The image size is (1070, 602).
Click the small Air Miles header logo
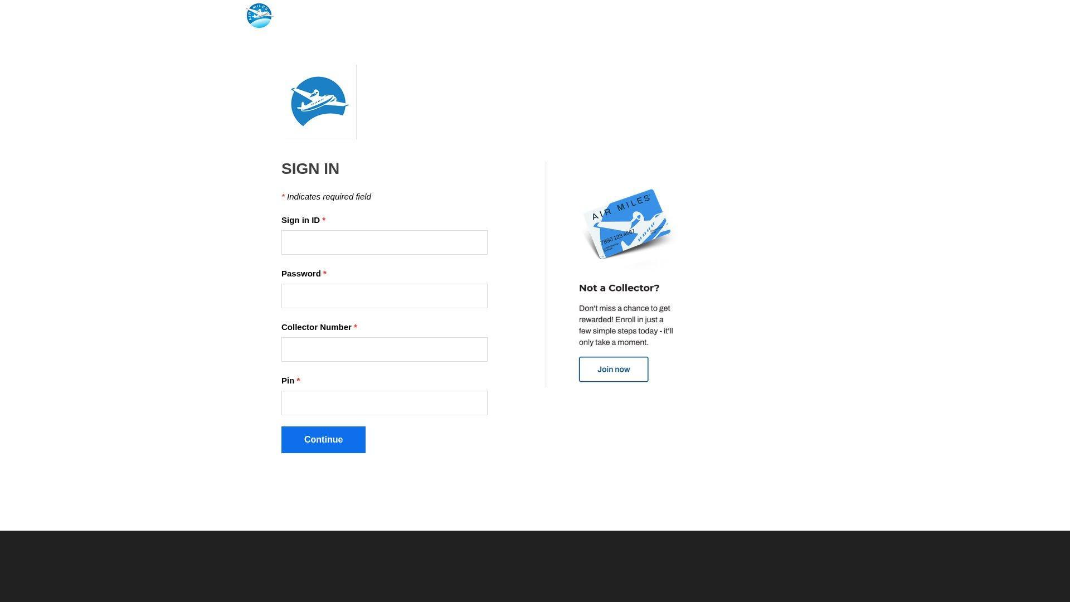259,16
